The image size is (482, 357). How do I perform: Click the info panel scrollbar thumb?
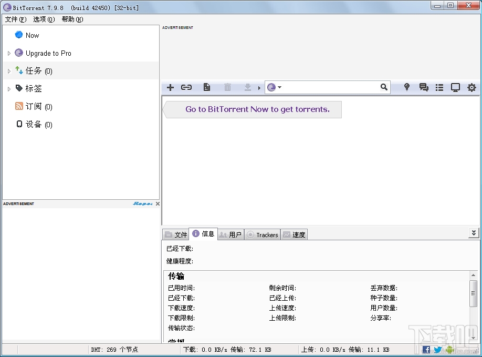pyautogui.click(x=474, y=293)
